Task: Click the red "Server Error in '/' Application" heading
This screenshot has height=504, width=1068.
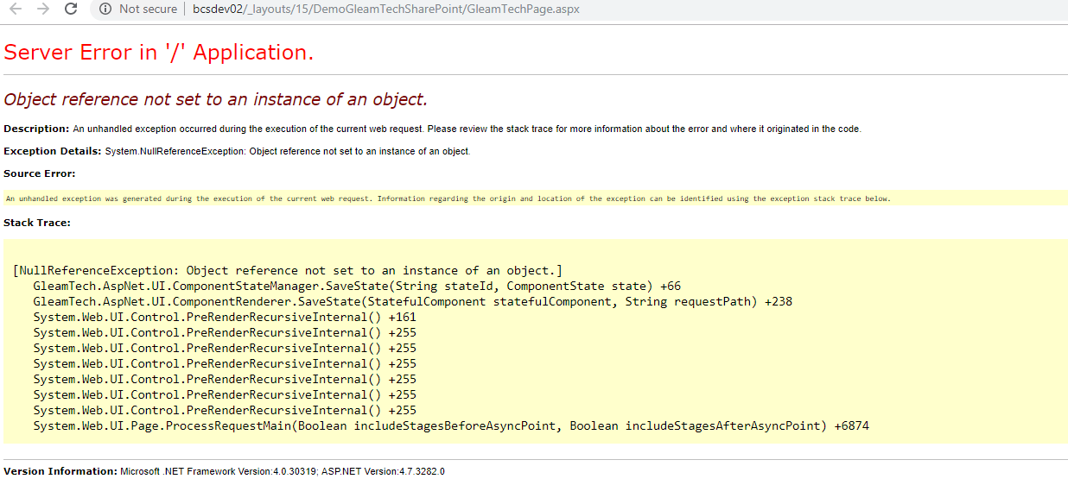Action: (159, 53)
